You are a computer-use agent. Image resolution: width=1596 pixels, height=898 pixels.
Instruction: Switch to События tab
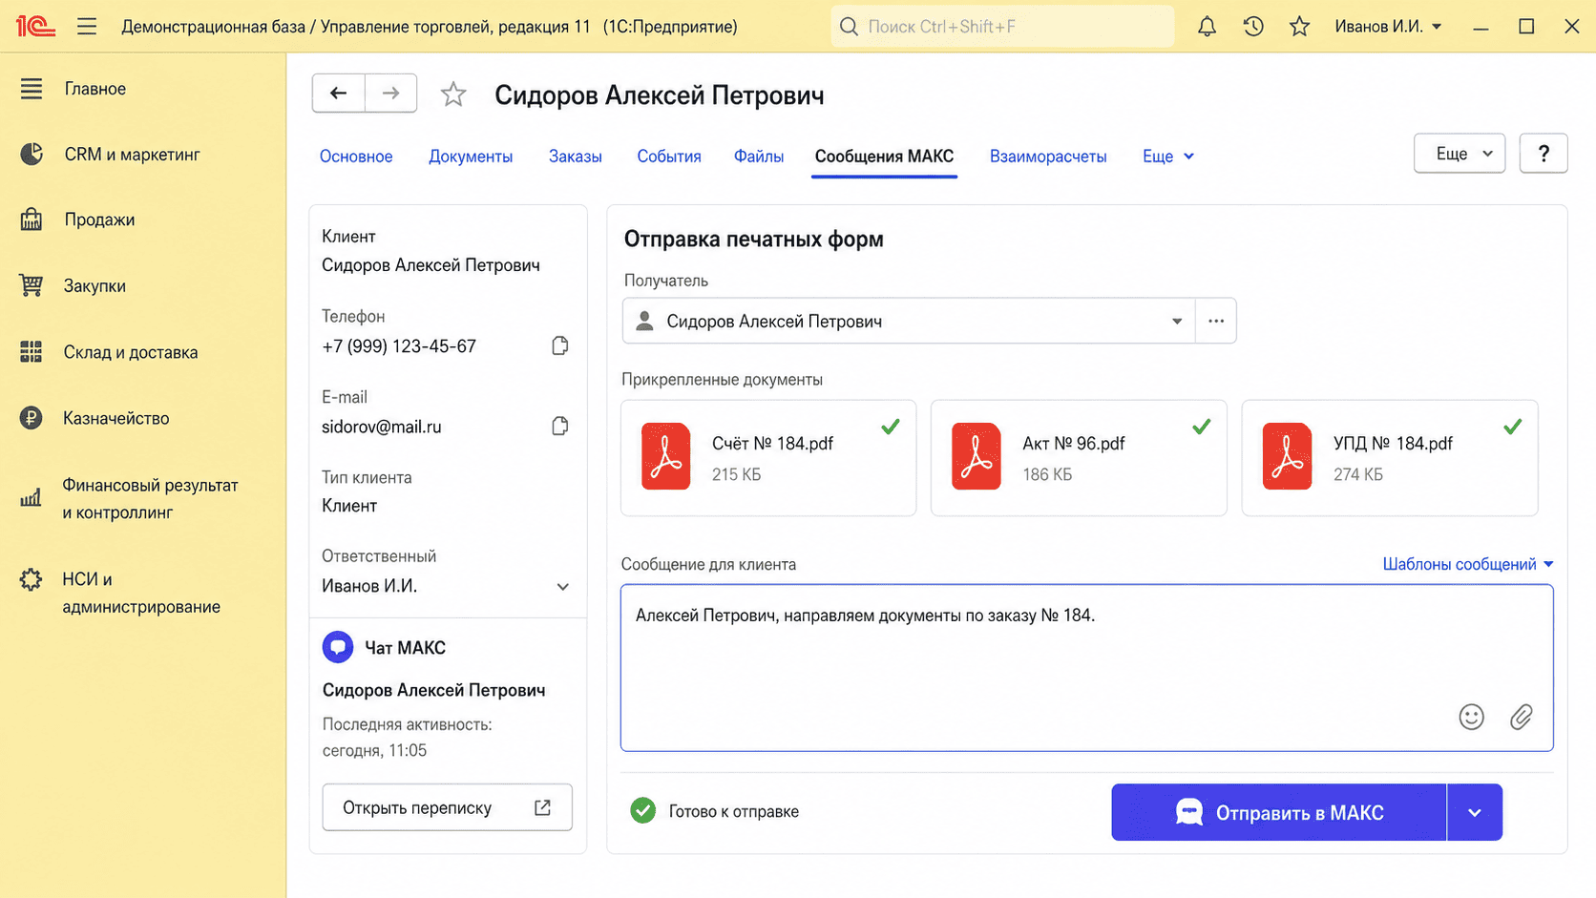click(669, 156)
